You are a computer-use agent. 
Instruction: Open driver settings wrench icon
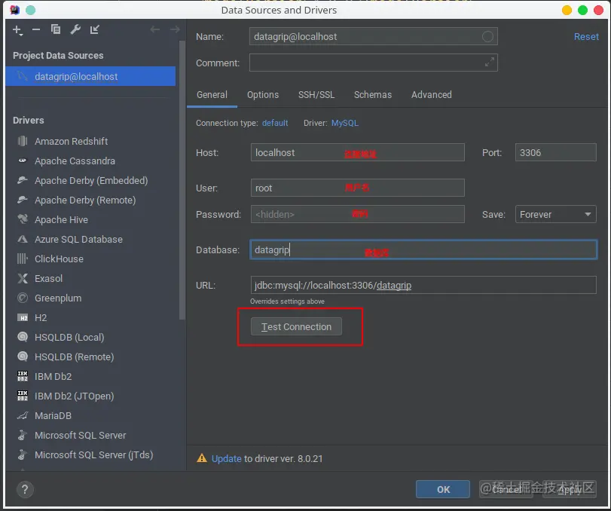tap(75, 29)
